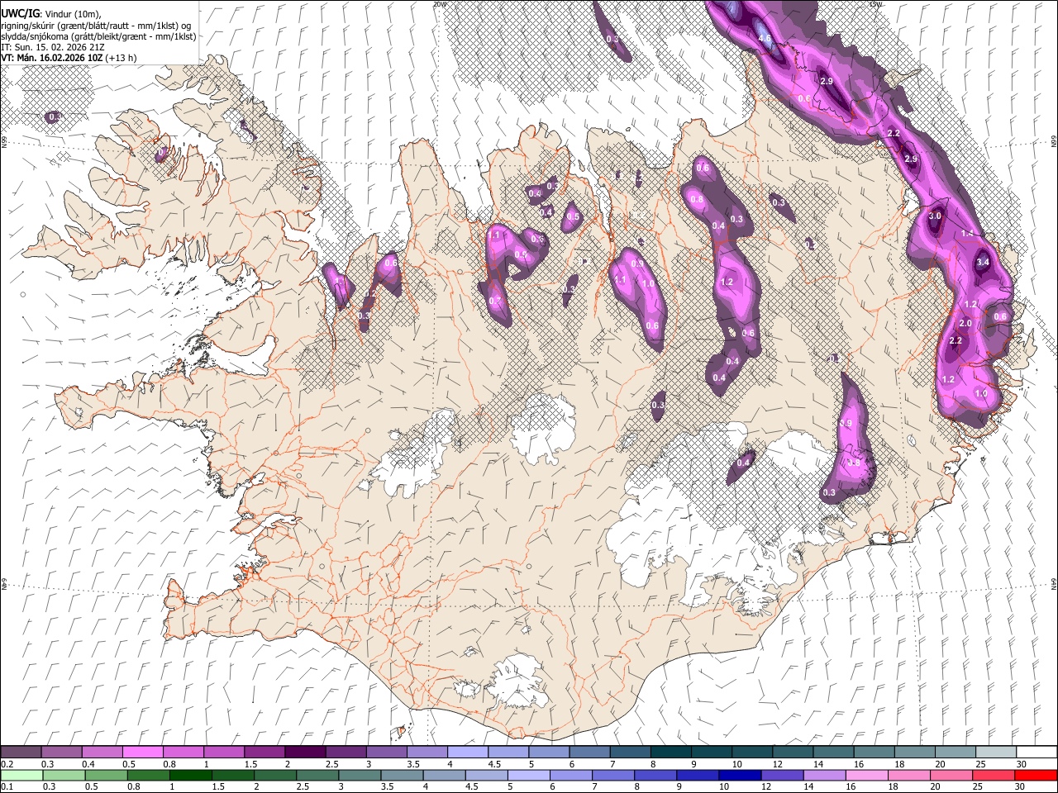Select the dark purple 2 swatch in snow scale
1058x793 pixels.
click(305, 753)
